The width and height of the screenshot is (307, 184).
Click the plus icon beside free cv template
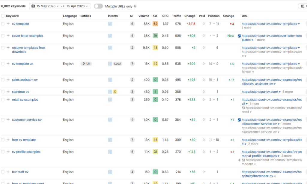click(x=8, y=140)
